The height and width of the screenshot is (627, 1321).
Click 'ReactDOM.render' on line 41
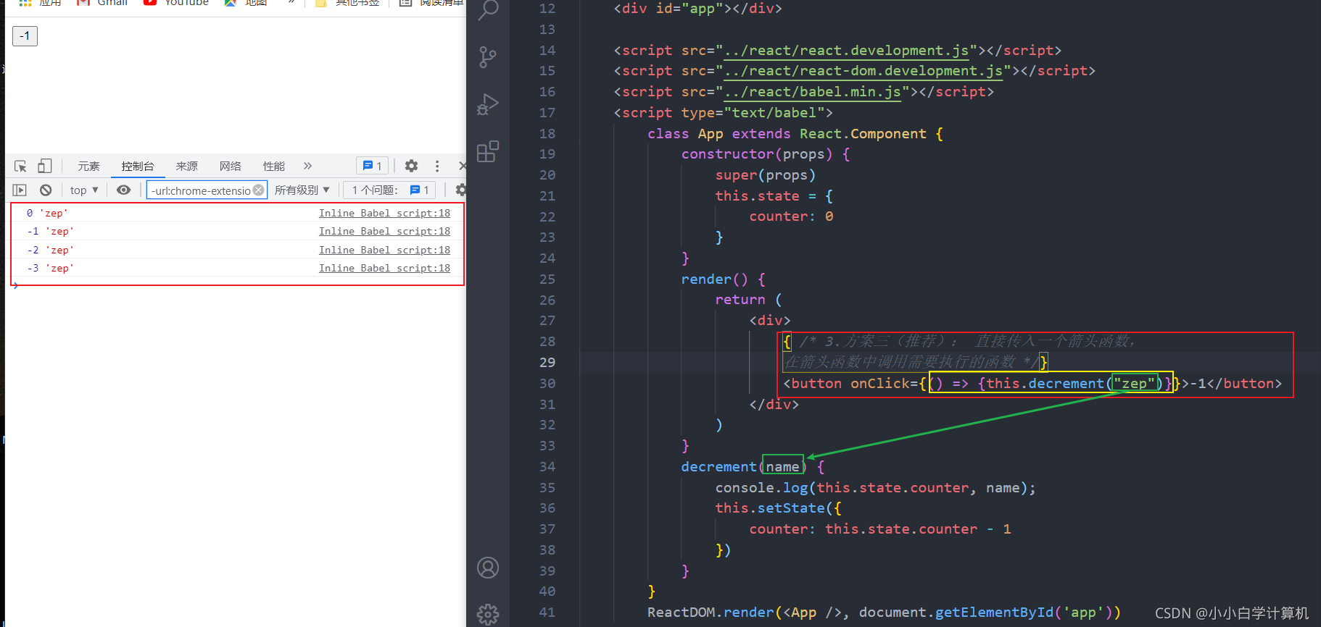(x=711, y=613)
